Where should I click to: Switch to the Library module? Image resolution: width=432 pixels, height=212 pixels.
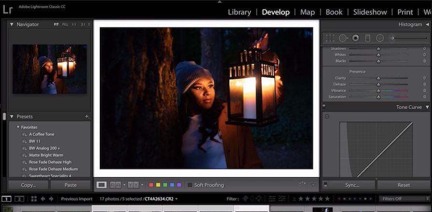[239, 12]
